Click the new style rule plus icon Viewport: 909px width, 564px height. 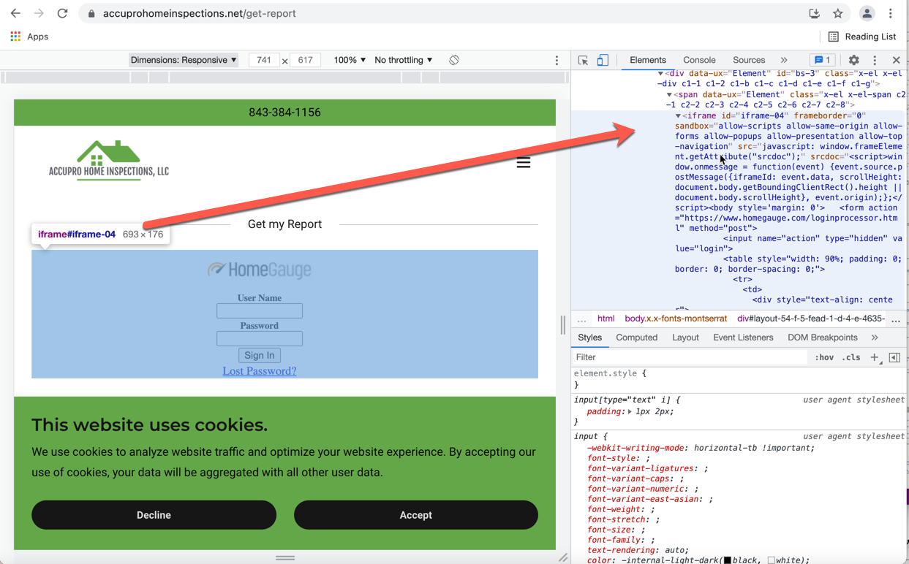click(875, 357)
